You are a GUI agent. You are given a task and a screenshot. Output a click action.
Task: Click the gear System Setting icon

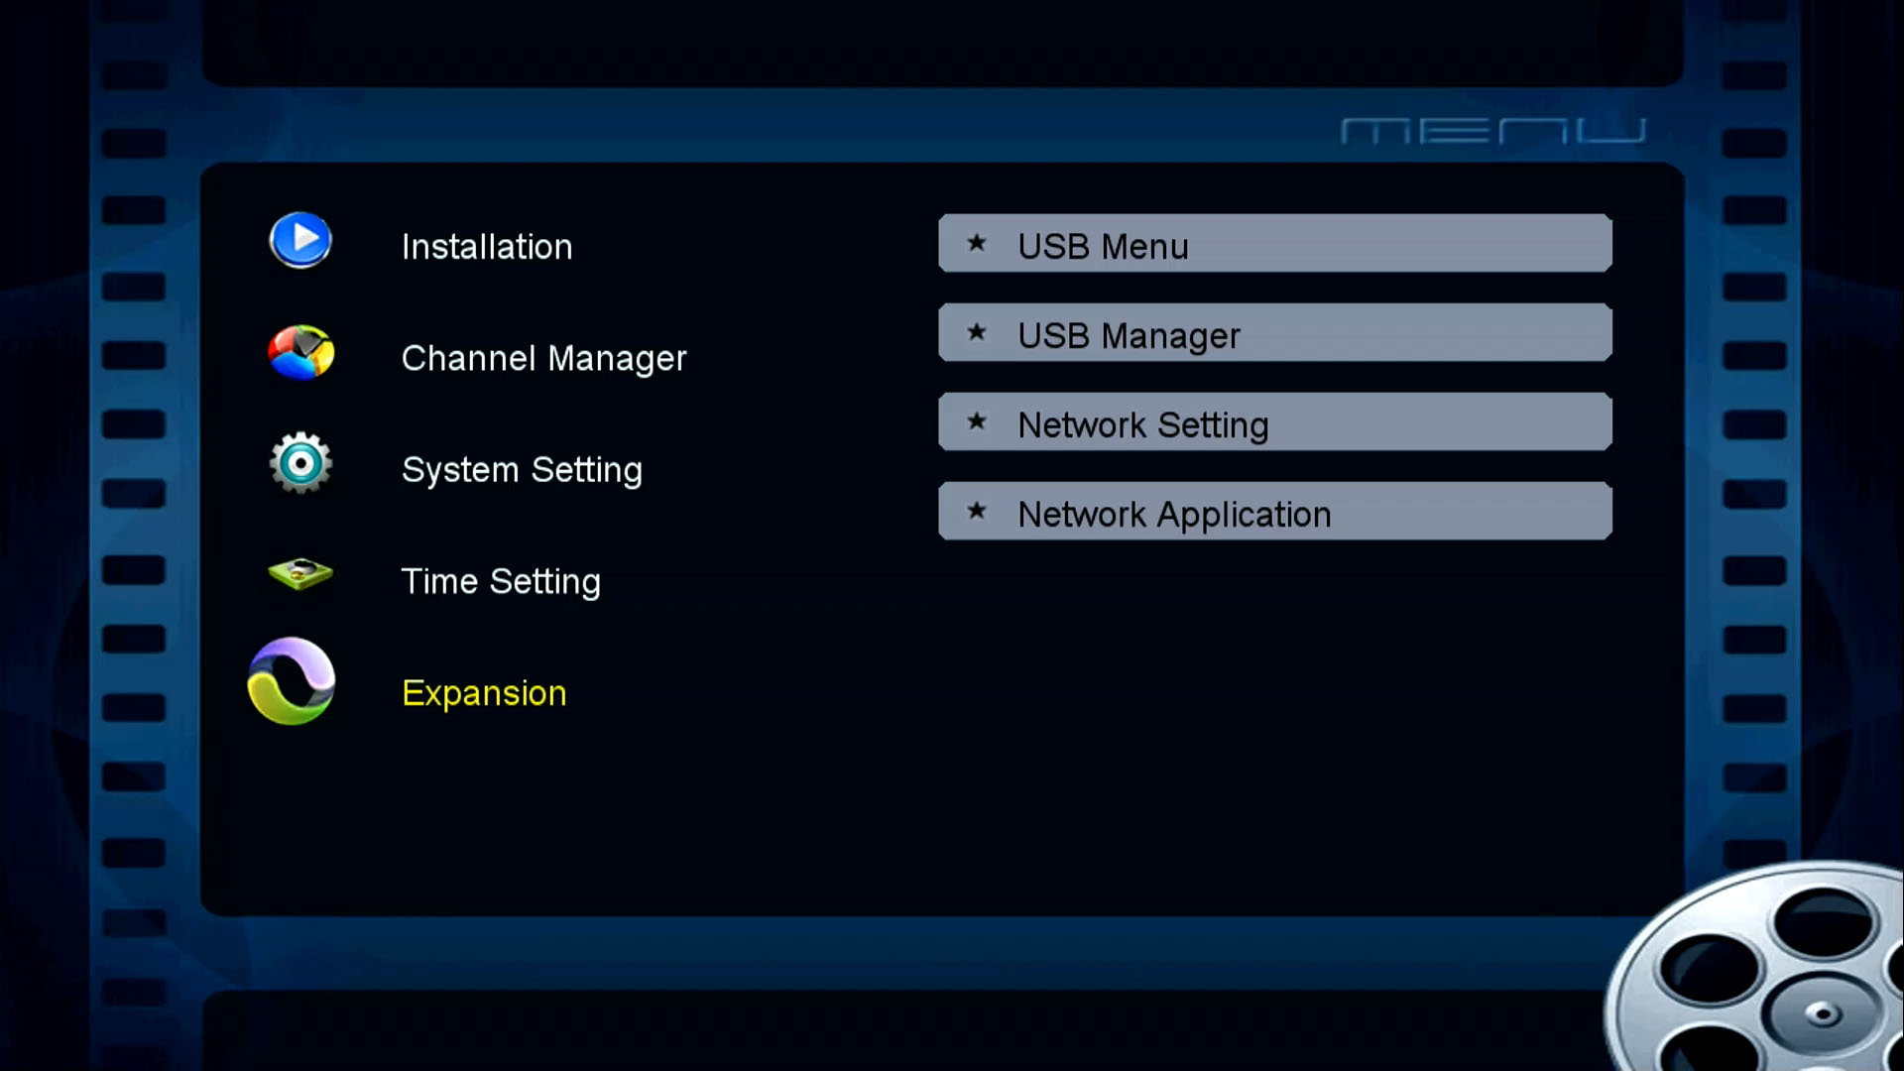(300, 463)
